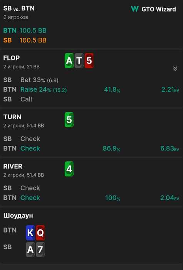
Task: Select the BTN Check action on turn
Action: pos(30,148)
